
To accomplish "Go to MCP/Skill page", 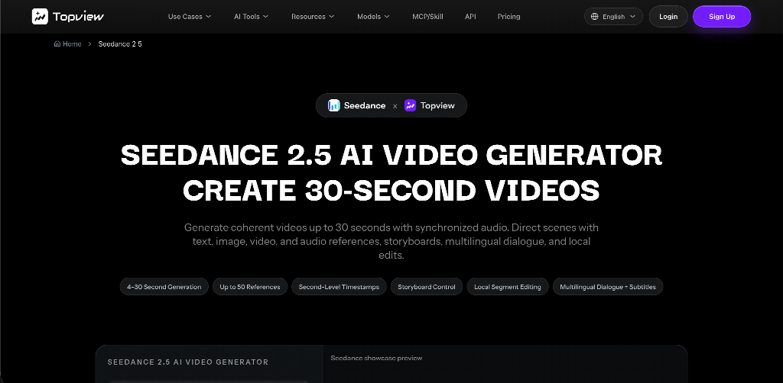I will (x=427, y=17).
